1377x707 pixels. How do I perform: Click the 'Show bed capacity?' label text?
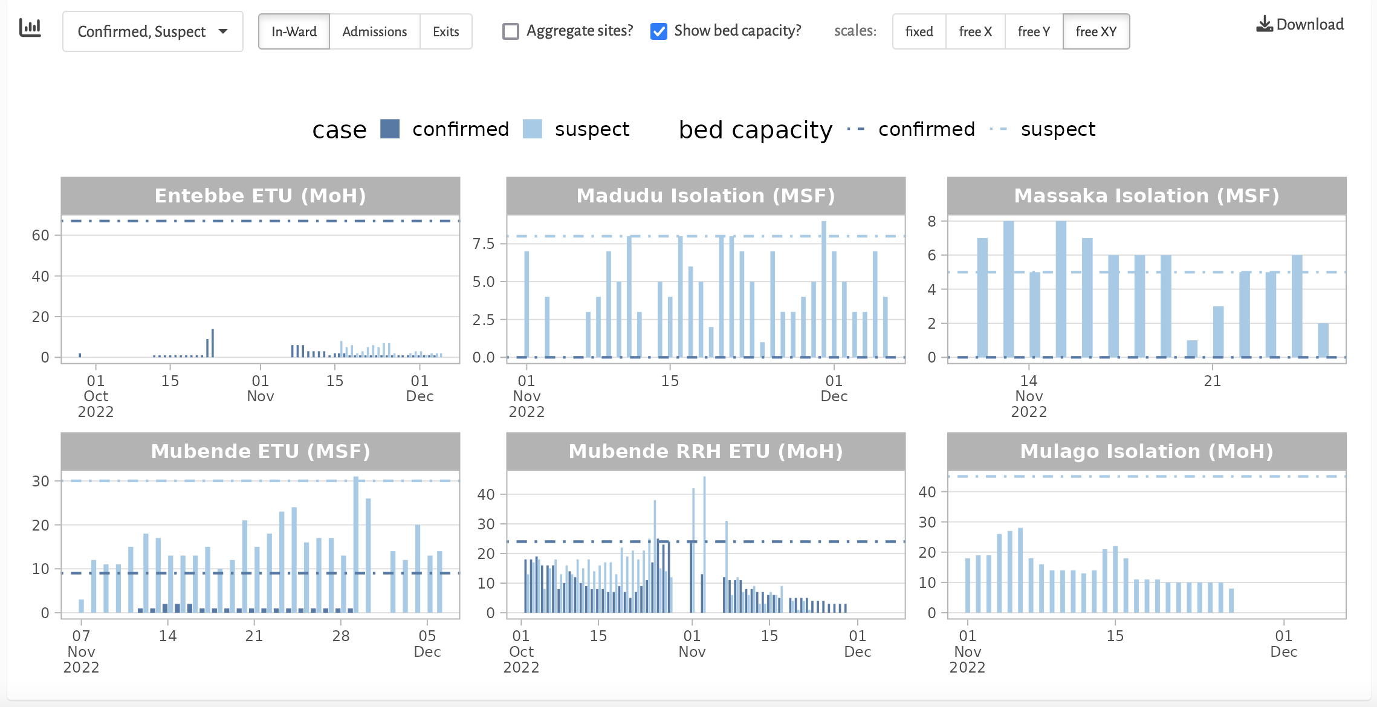[737, 31]
